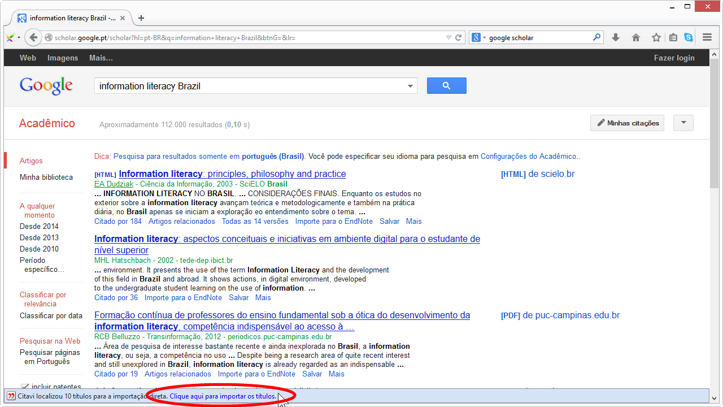Click scrollbar down arrow
723x407 pixels.
click(714, 397)
